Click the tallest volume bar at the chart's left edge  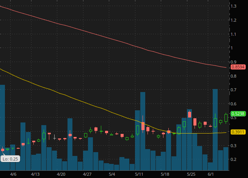(x=2, y=127)
